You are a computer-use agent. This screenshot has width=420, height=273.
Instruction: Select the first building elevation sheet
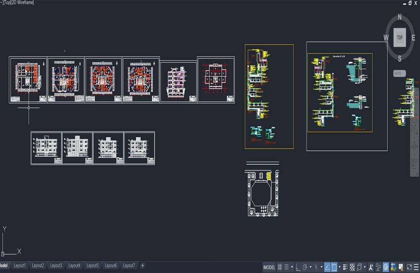tap(46, 148)
